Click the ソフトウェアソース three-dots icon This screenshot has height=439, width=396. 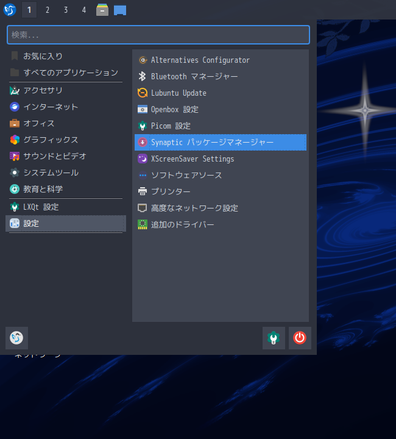point(143,175)
